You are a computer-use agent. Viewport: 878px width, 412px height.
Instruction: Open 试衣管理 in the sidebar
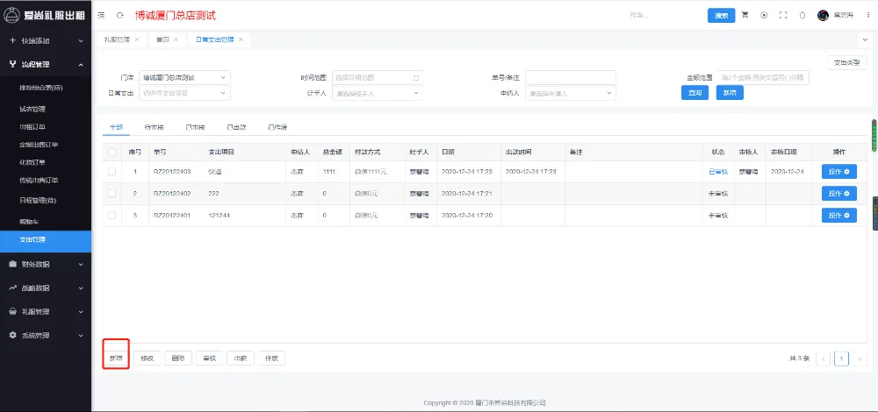32,110
